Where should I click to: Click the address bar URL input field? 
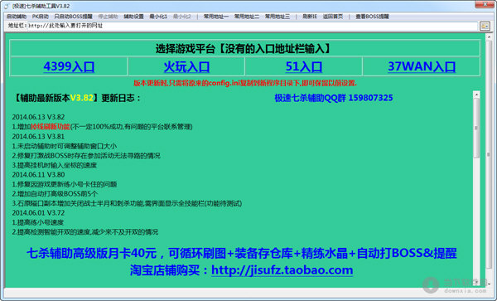[x=253, y=26]
